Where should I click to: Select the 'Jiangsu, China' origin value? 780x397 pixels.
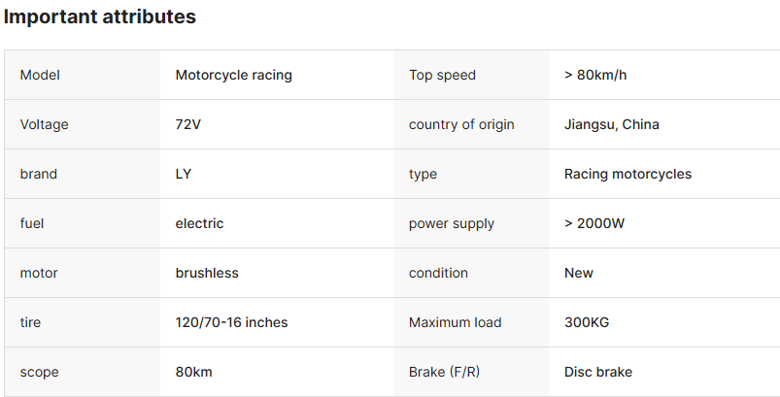coord(611,124)
